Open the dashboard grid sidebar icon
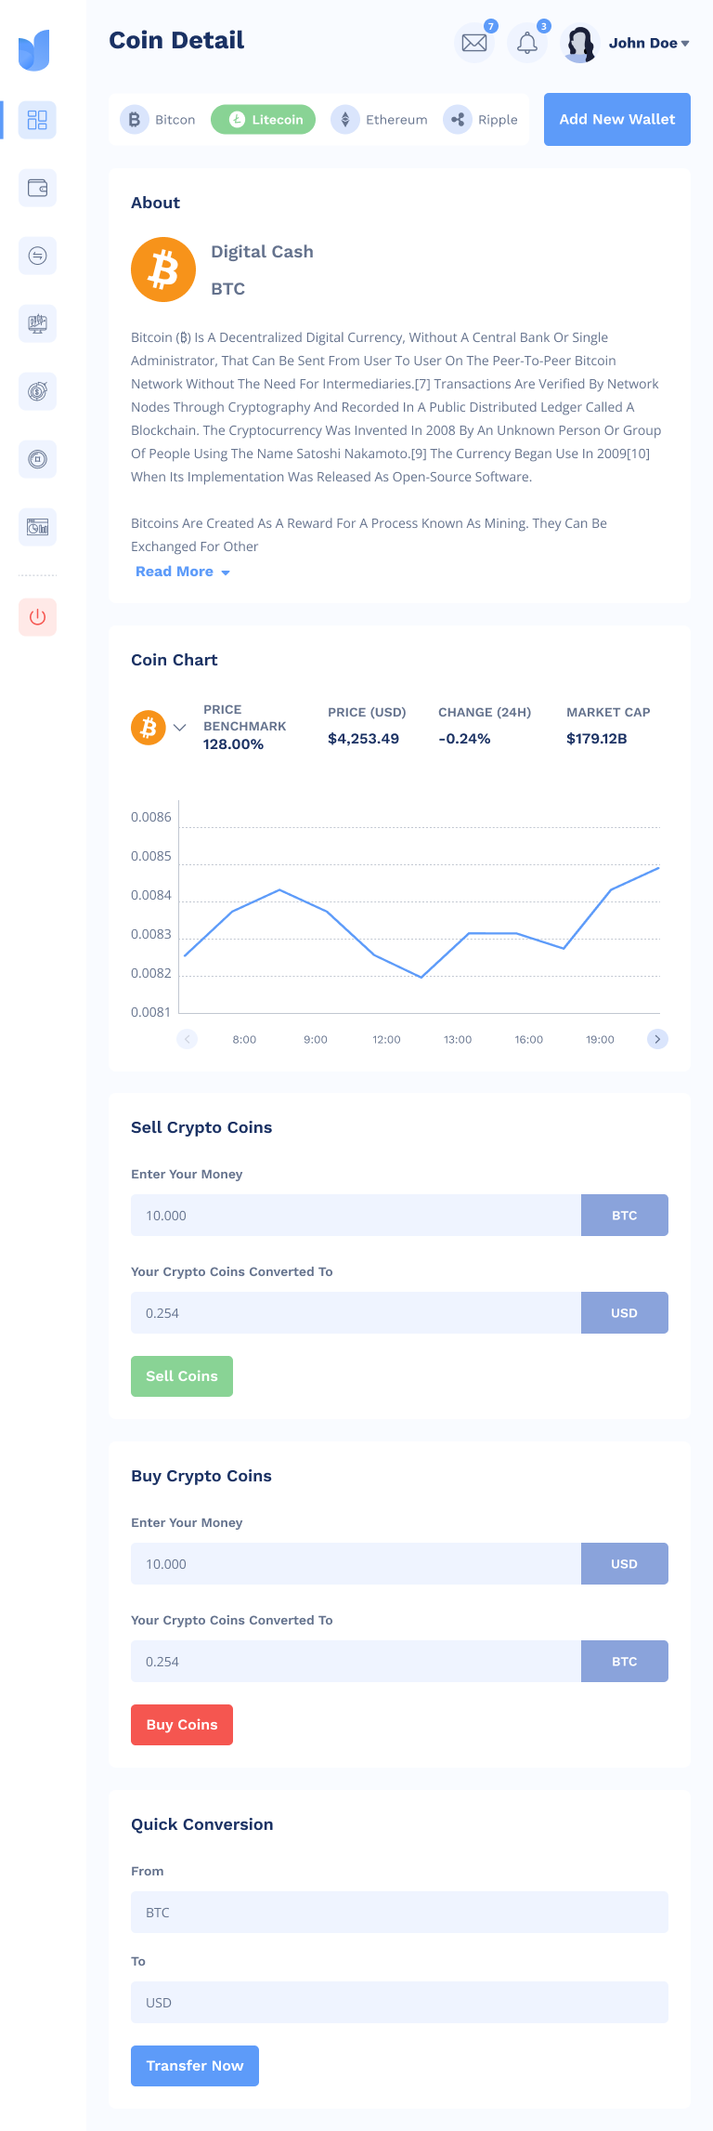 (37, 120)
